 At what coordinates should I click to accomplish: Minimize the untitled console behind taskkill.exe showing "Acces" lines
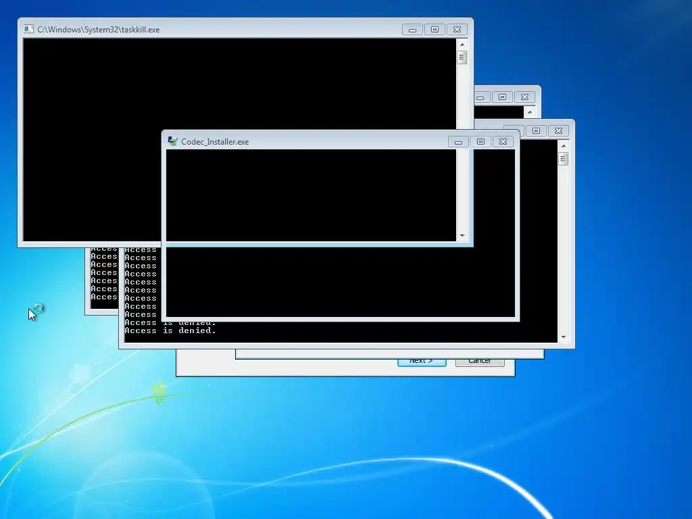480,97
